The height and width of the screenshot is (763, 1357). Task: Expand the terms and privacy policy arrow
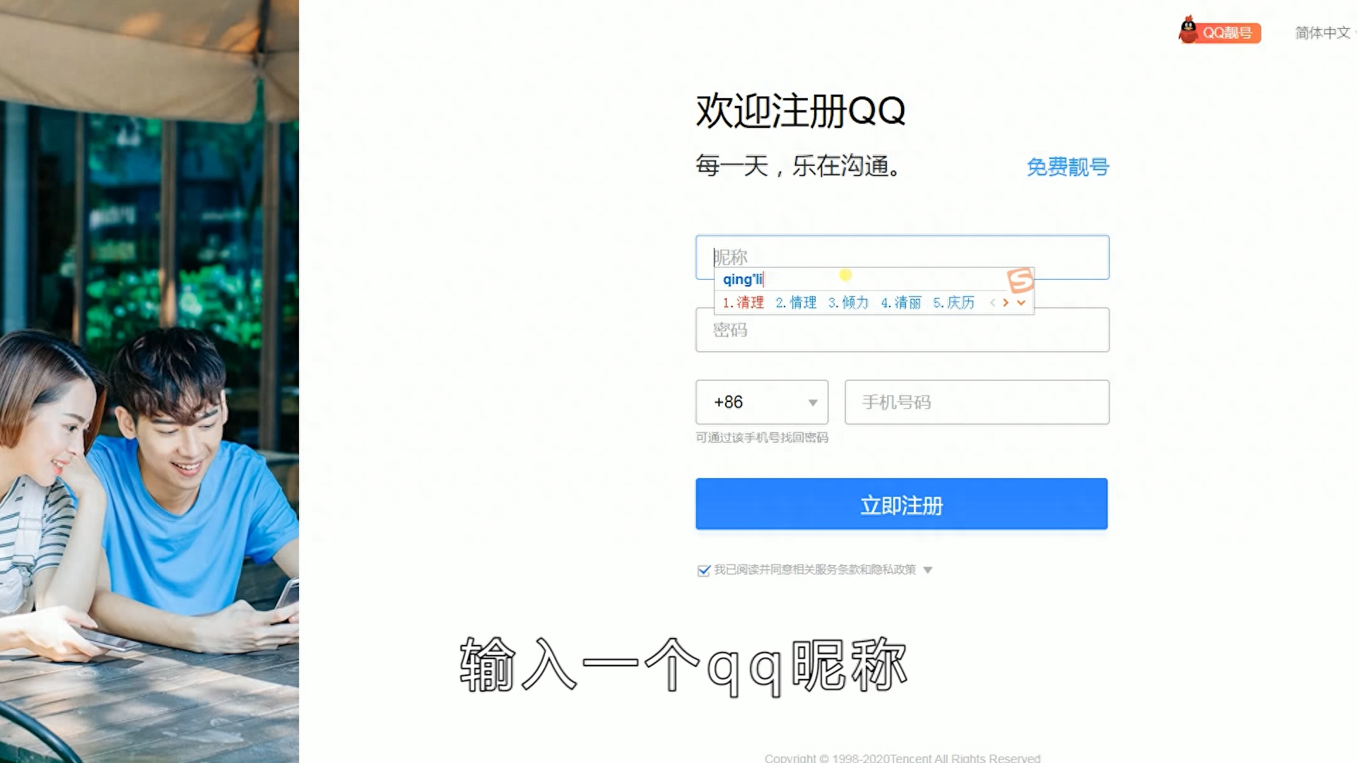click(928, 570)
